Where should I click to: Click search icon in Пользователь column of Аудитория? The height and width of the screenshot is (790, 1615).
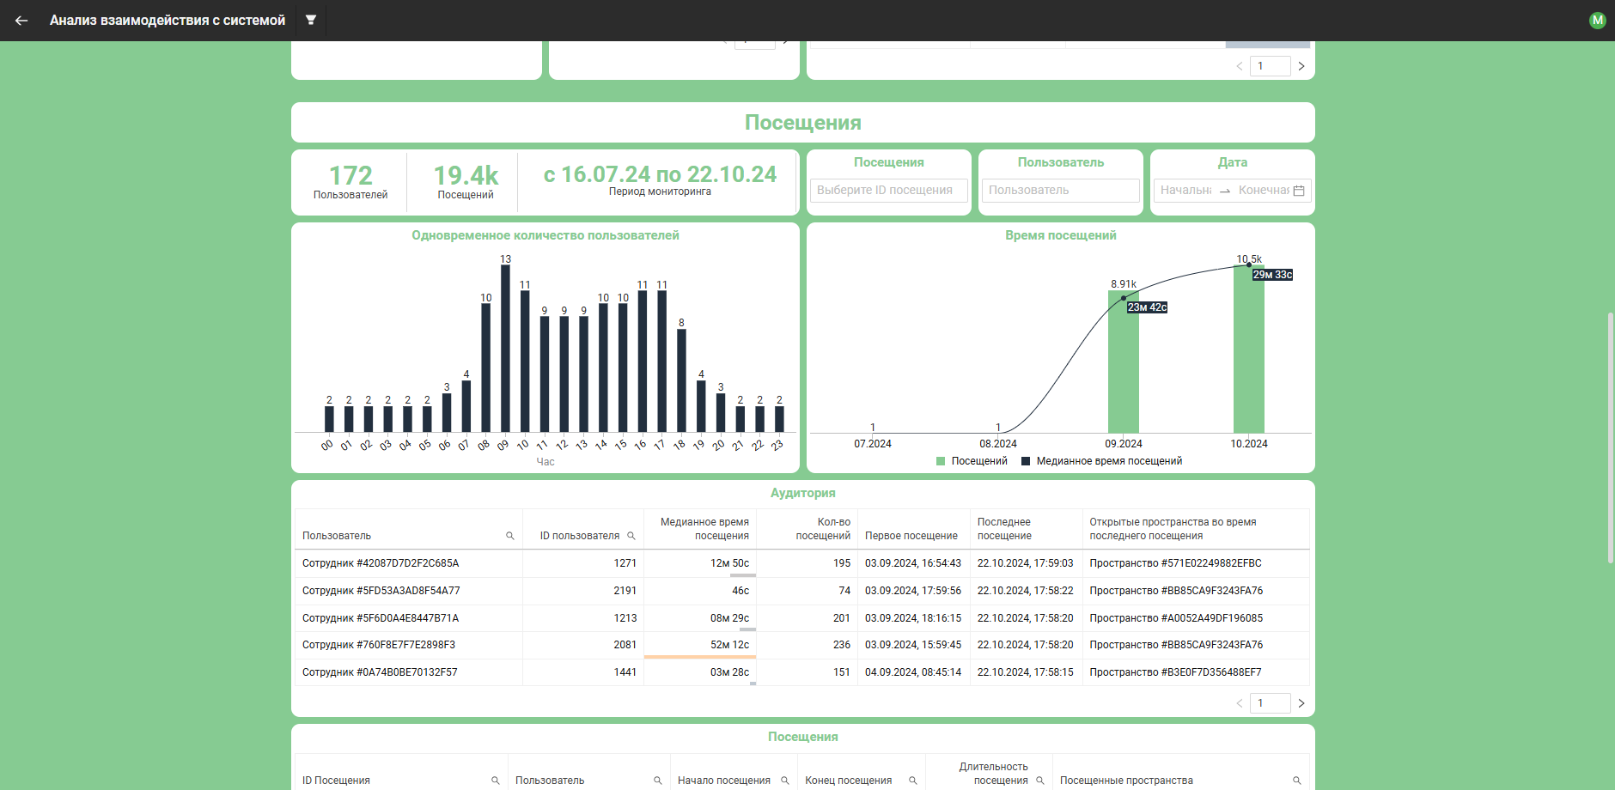510,536
